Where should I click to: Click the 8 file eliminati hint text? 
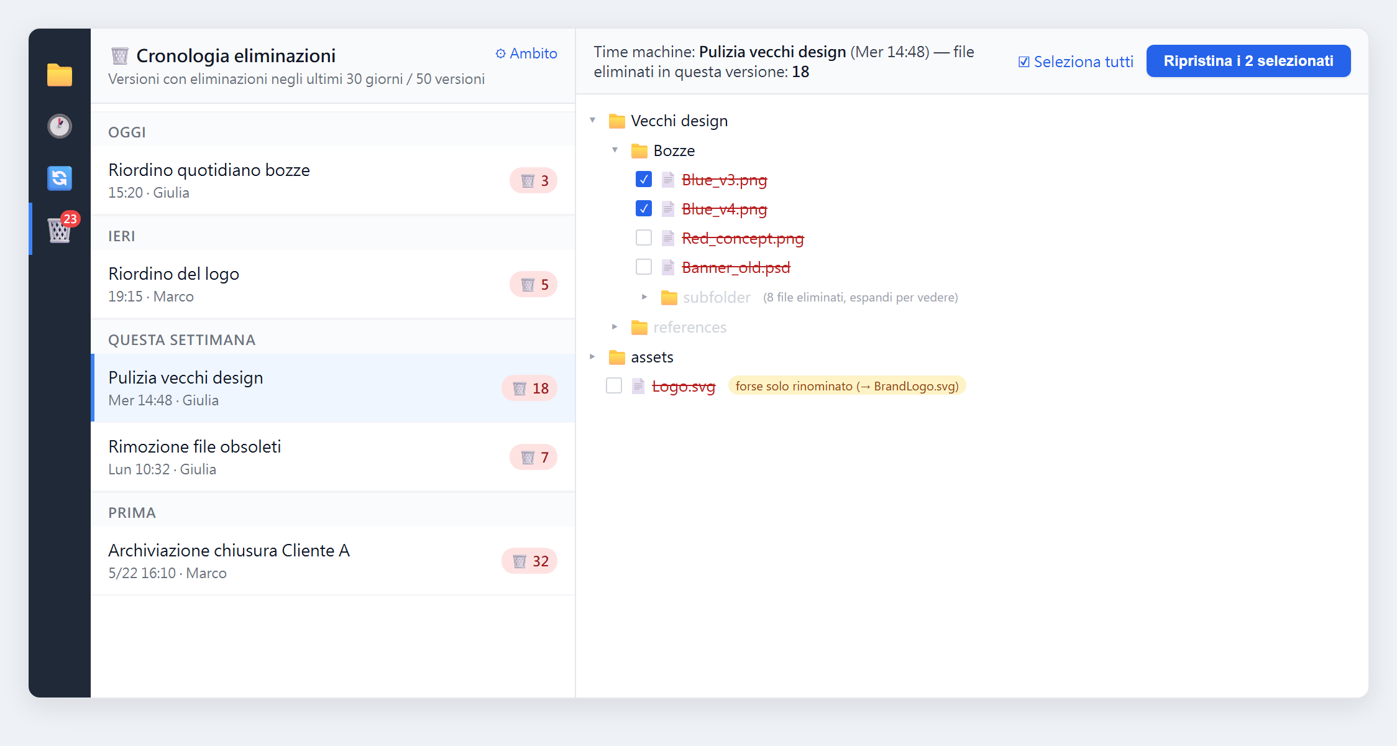coord(861,298)
